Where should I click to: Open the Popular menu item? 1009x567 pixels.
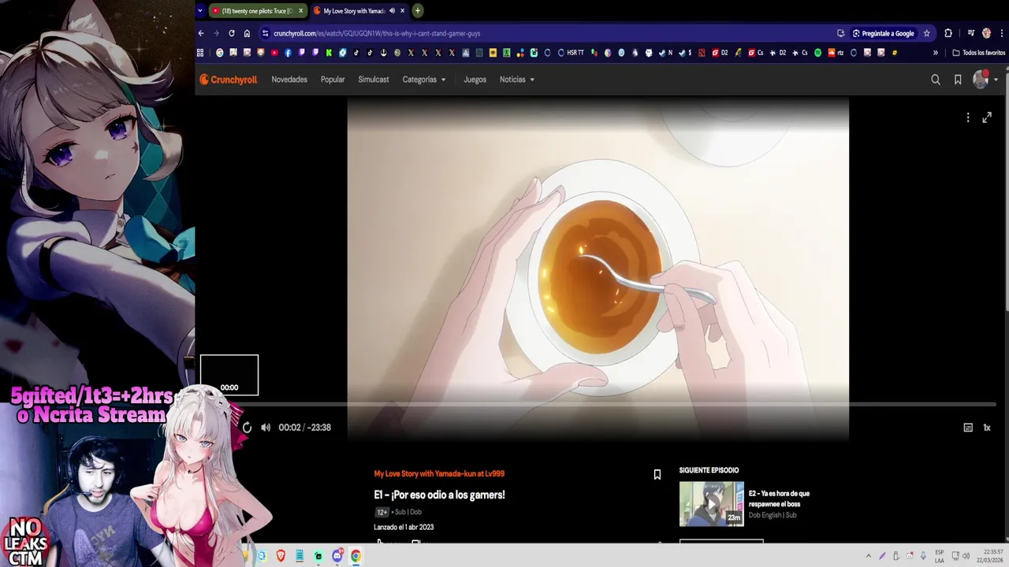pos(333,80)
